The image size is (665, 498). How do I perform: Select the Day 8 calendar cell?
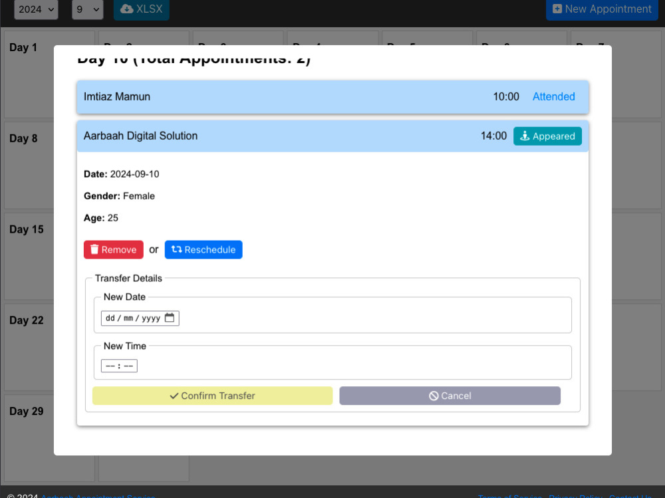[x=29, y=166]
